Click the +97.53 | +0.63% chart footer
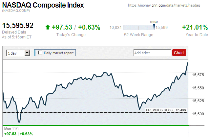 point(18,134)
